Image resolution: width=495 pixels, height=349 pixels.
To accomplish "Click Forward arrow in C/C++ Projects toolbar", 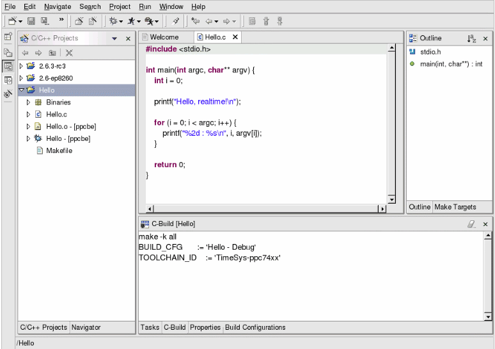I will (38, 53).
